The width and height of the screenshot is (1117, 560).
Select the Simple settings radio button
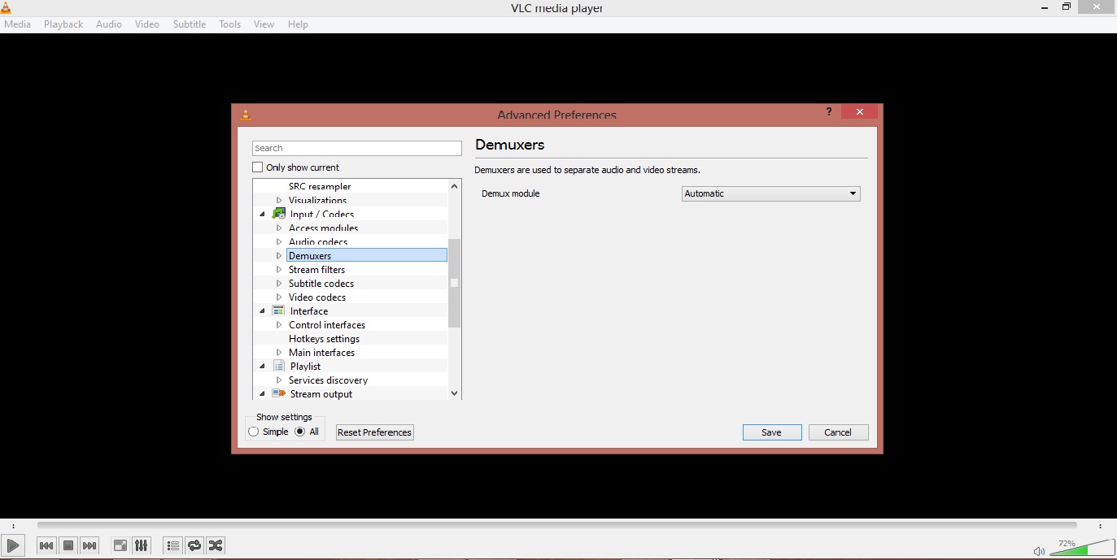pos(254,432)
